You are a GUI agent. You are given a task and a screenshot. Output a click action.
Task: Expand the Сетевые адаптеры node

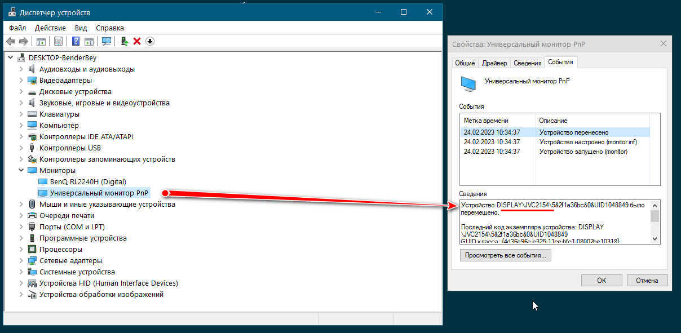21,260
